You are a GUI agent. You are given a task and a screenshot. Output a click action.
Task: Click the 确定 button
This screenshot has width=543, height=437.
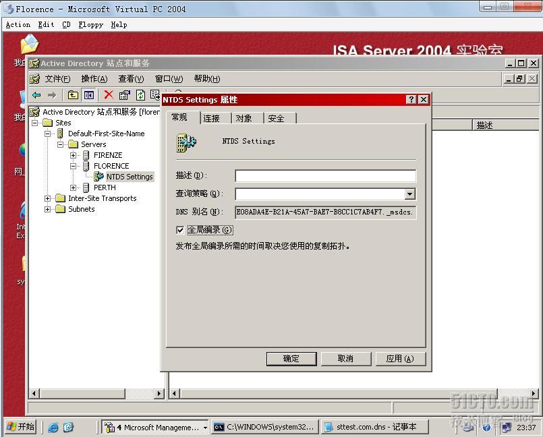click(291, 359)
